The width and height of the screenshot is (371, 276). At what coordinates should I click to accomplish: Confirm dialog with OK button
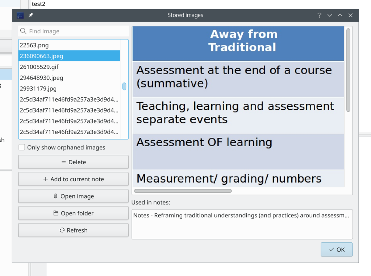pos(336,250)
